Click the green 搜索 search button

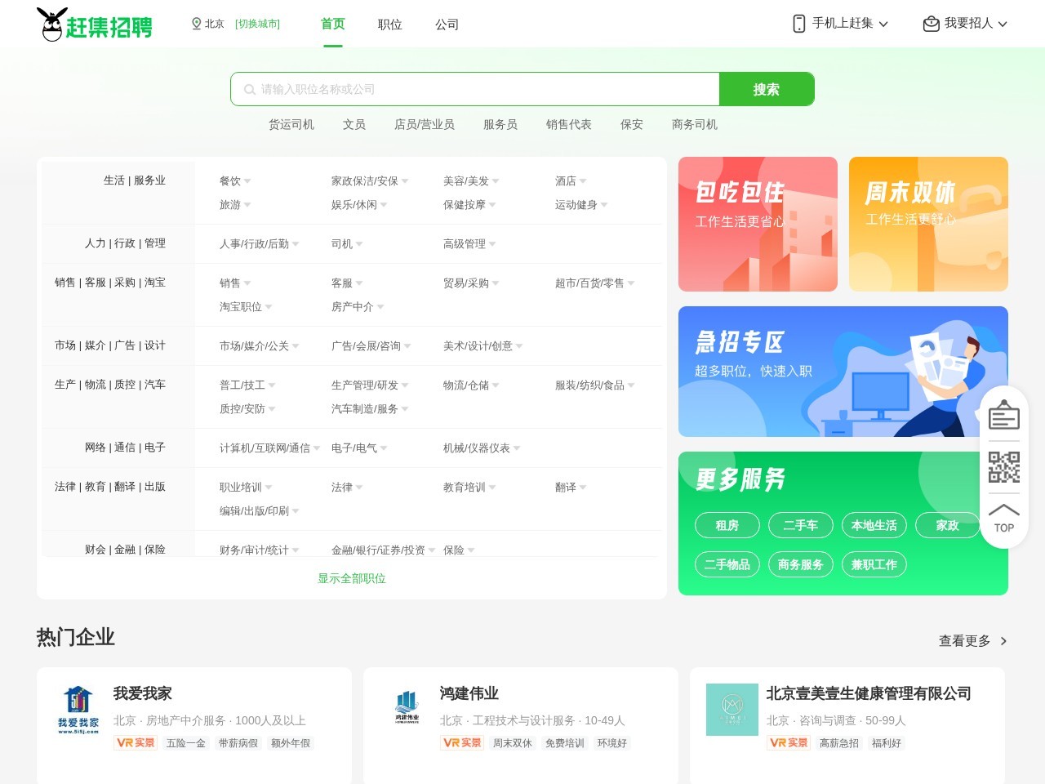pos(767,89)
